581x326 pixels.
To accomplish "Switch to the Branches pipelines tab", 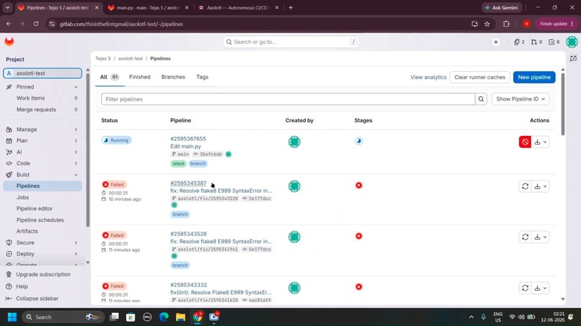I will [x=173, y=77].
